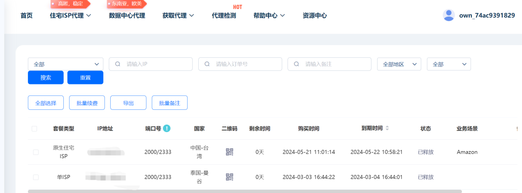Open QR code for 中国-台湾 row
This screenshot has height=193, width=522.
point(230,152)
